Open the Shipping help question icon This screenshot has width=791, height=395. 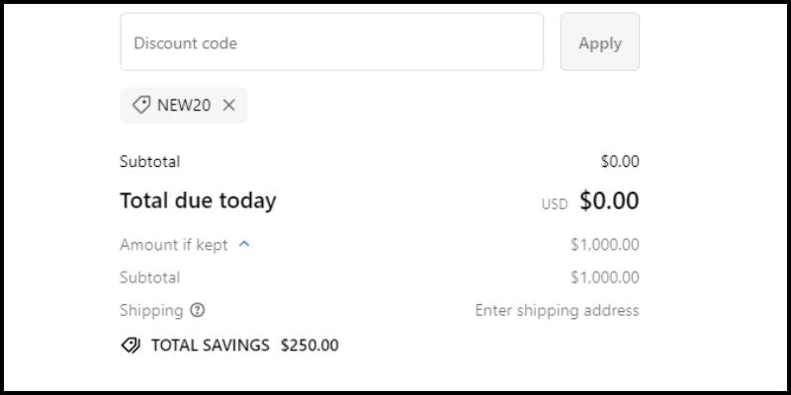pos(198,310)
